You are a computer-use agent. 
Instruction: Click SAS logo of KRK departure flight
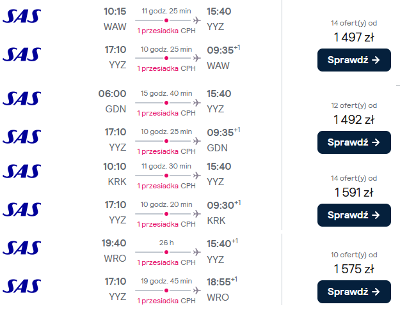coord(22,171)
